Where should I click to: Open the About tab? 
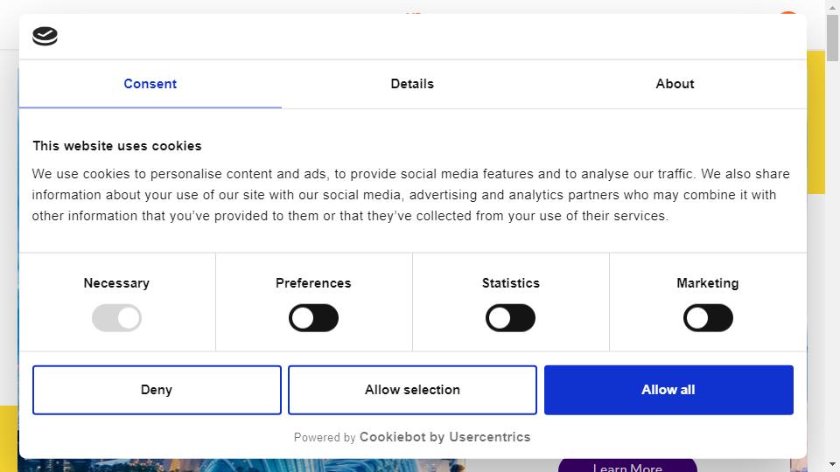(675, 84)
